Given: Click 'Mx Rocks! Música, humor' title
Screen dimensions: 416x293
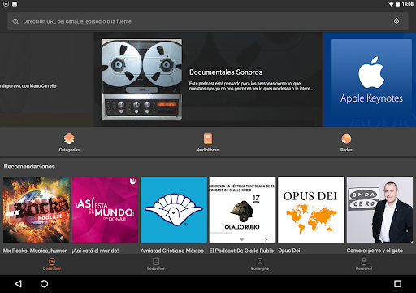Looking at the screenshot, I should (x=35, y=251).
